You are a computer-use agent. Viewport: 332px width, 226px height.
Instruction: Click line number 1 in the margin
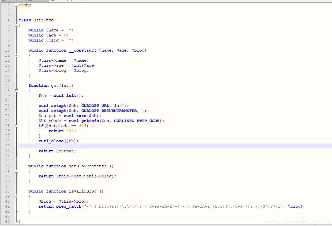(8, 5)
